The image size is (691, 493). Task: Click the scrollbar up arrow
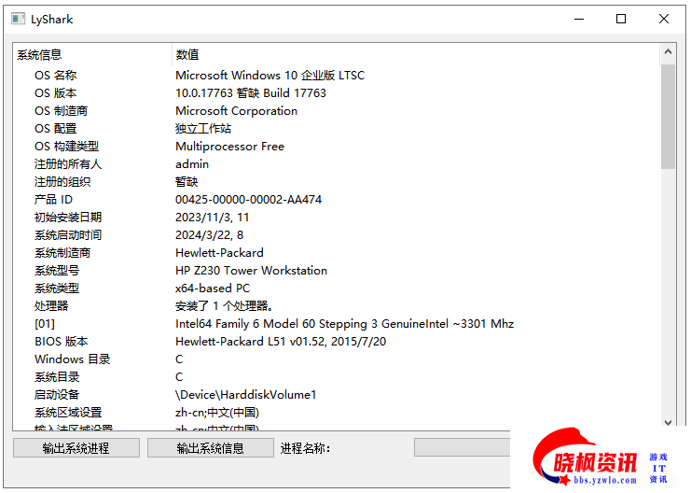pos(668,55)
